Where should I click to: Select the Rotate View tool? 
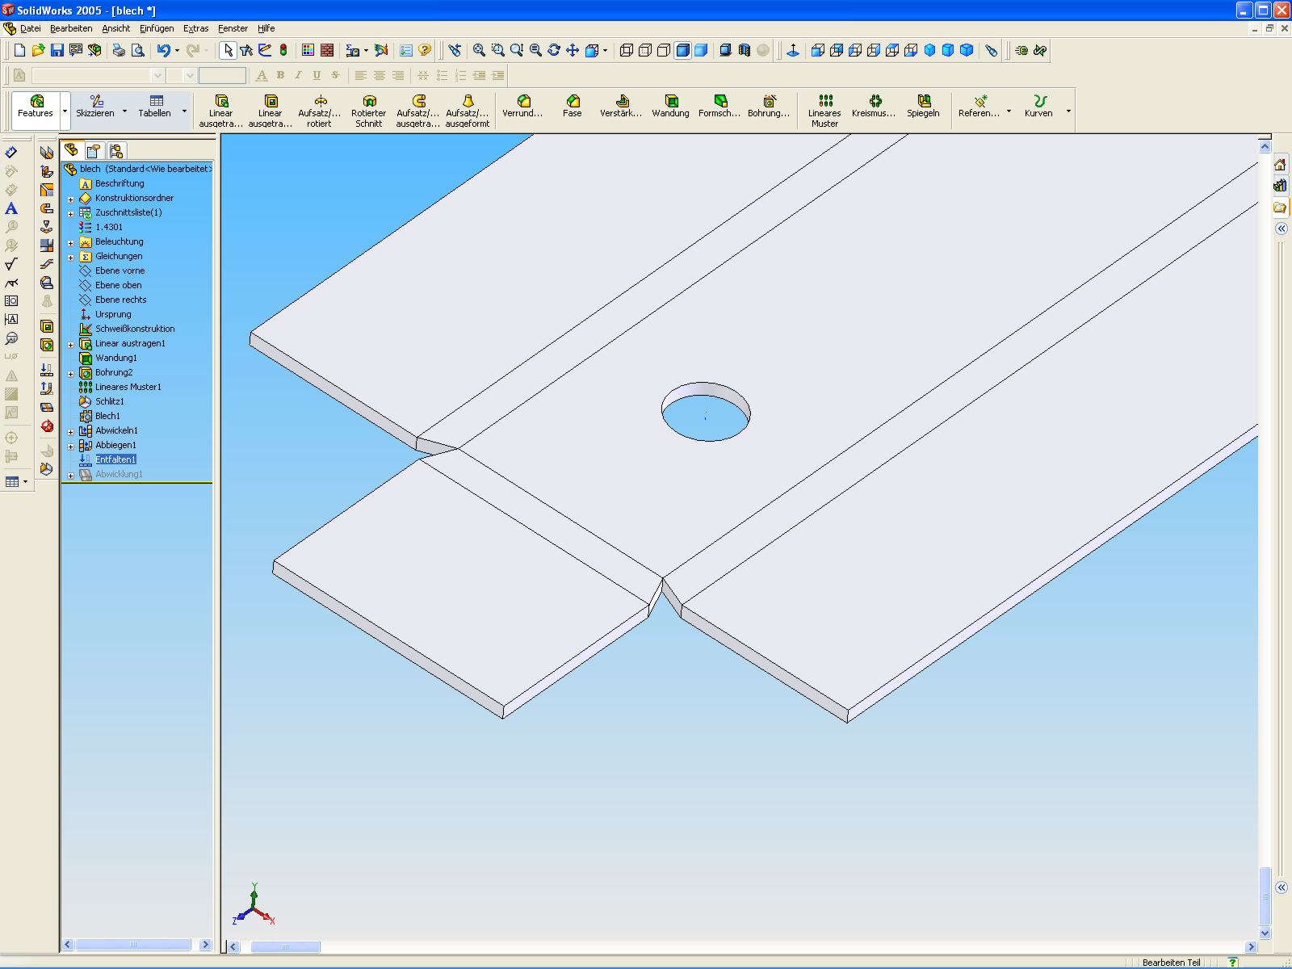click(x=554, y=50)
